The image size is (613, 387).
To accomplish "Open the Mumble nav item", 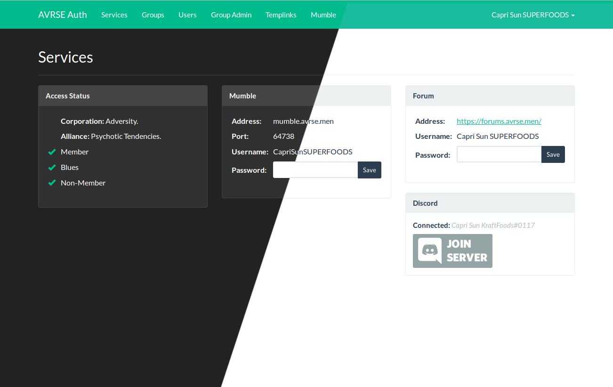I will coord(323,15).
